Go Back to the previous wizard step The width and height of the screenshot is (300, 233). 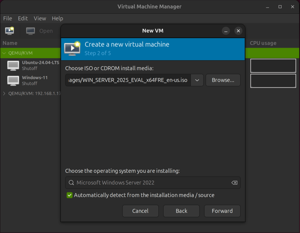point(181,211)
